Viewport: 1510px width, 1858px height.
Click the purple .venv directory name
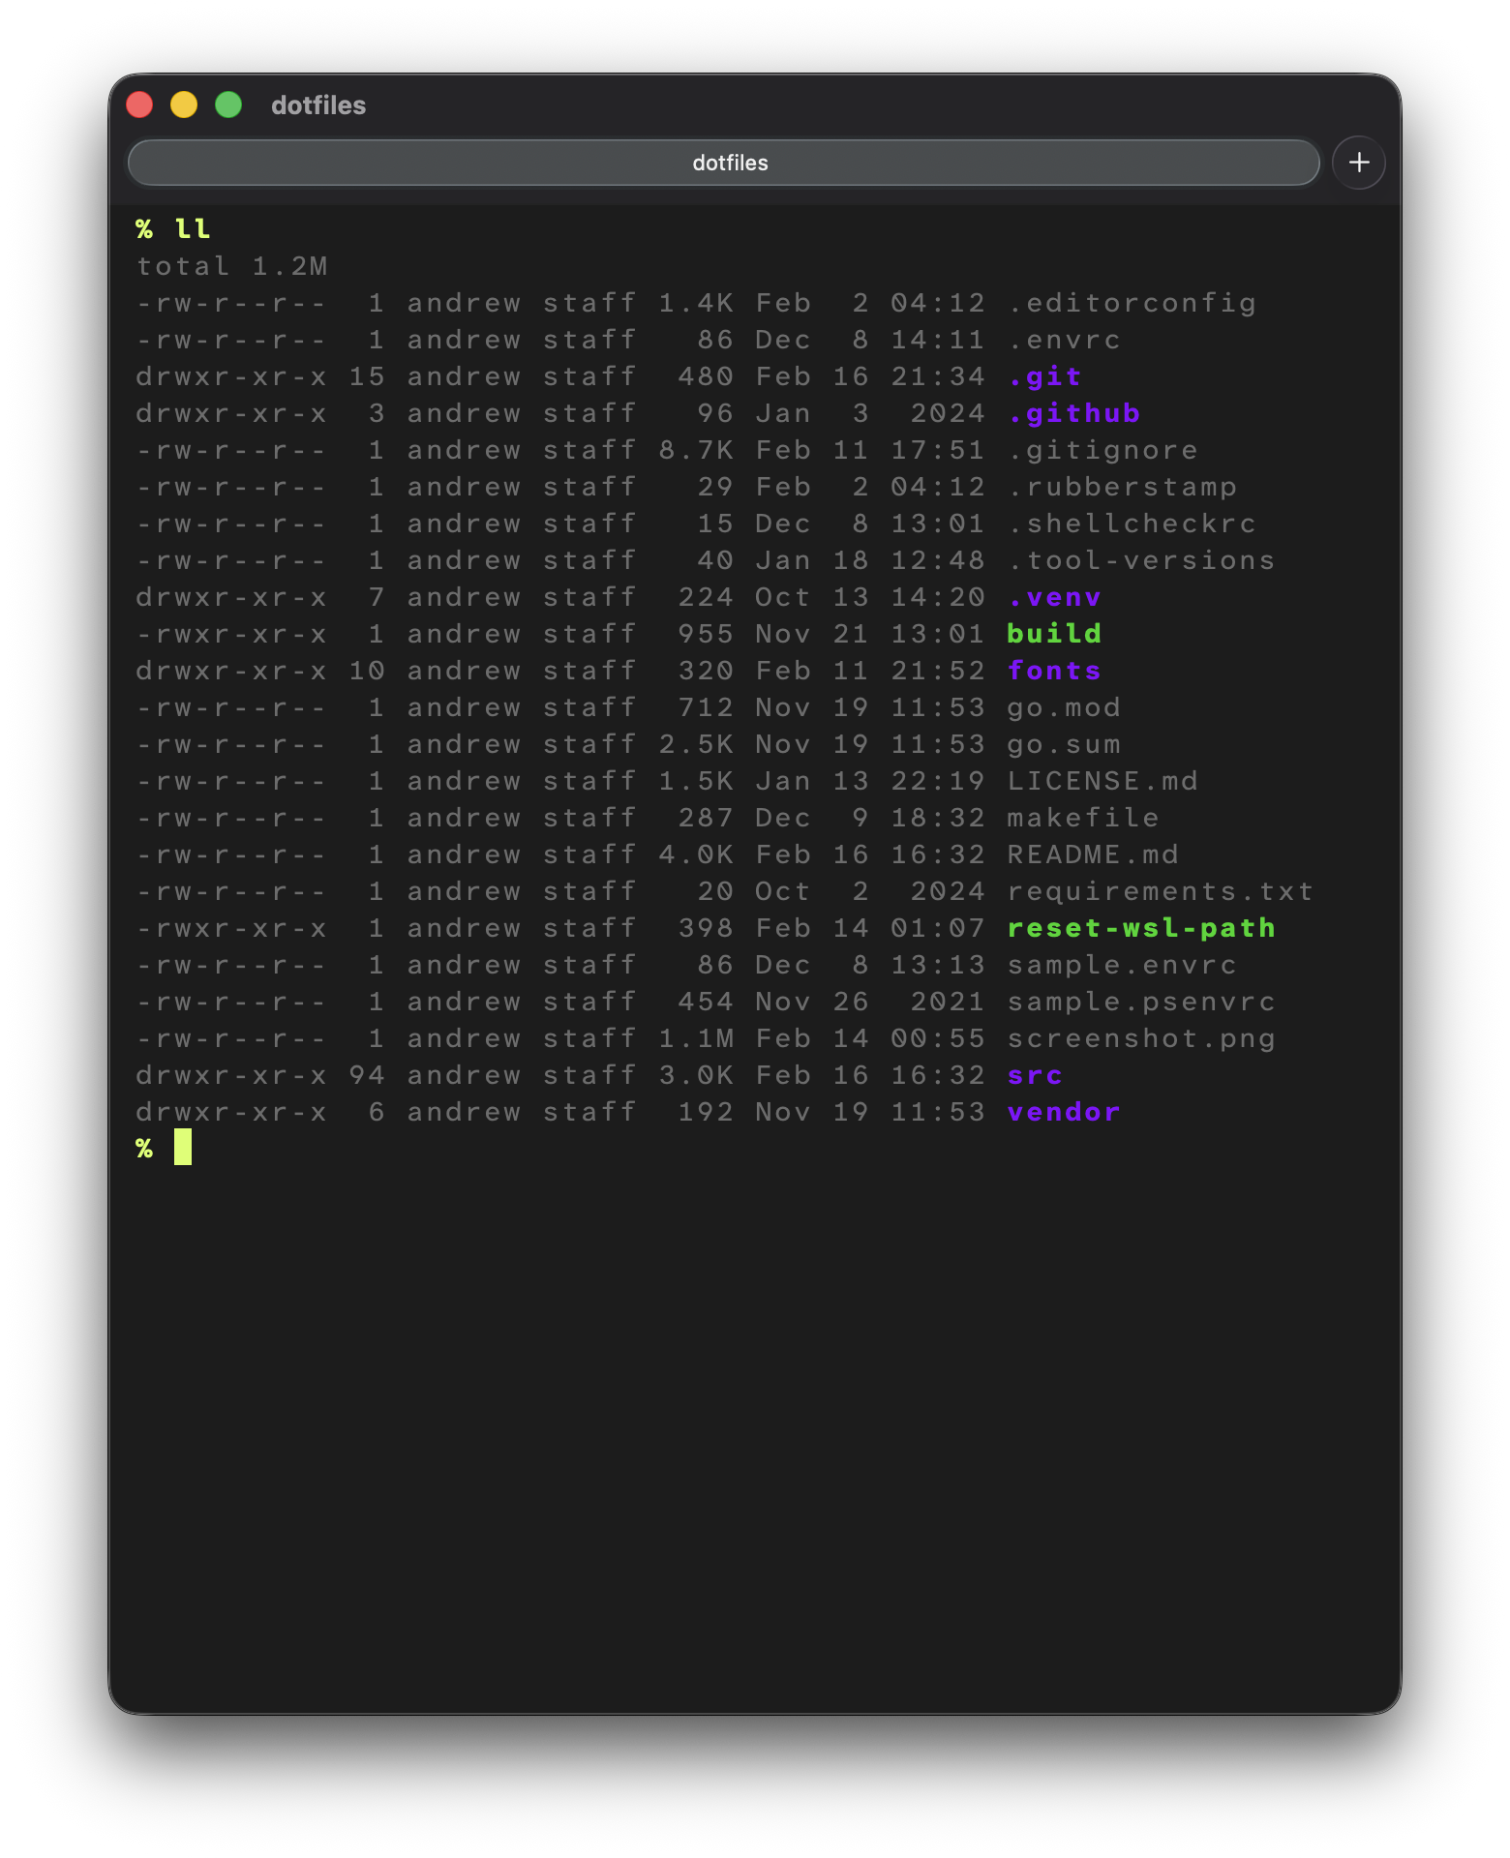pos(1054,597)
